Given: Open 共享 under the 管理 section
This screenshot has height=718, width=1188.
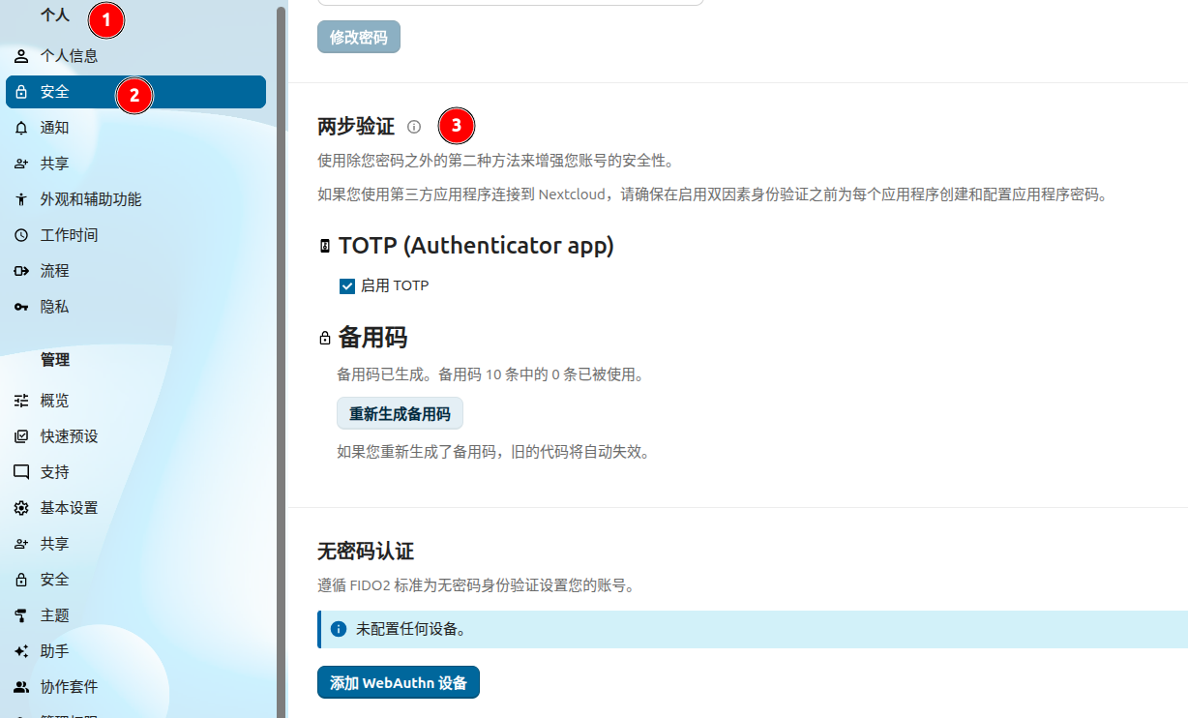Looking at the screenshot, I should tap(54, 544).
